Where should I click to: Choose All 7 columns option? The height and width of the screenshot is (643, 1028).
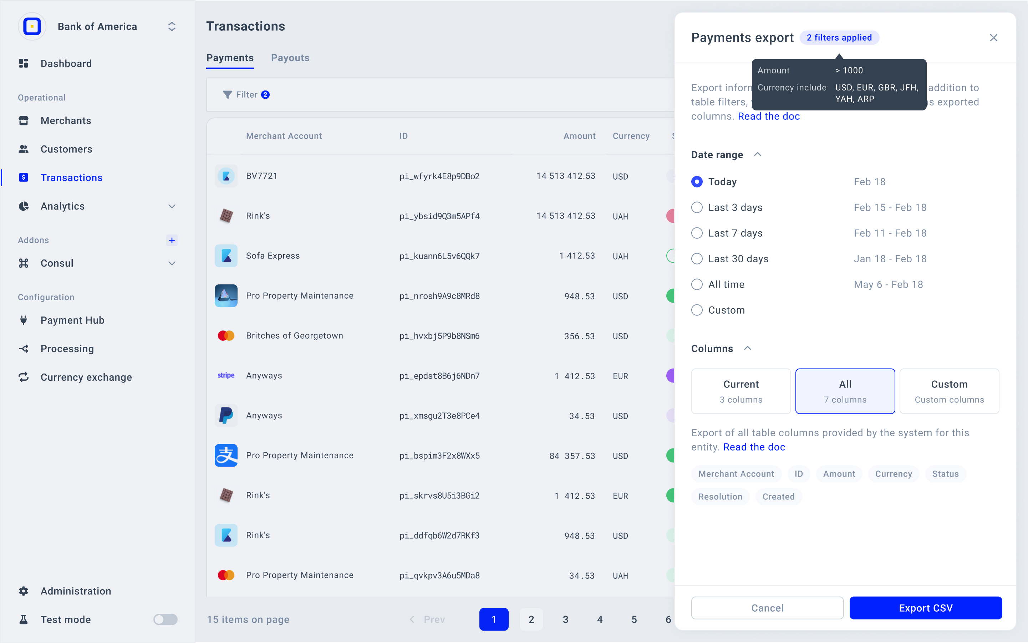[x=845, y=391]
